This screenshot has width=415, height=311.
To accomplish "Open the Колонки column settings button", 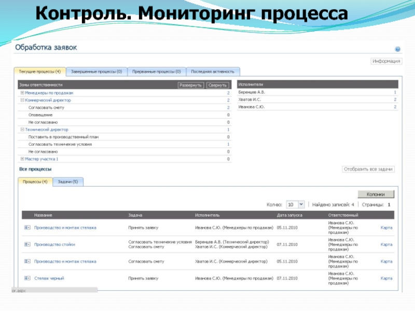I will (376, 194).
